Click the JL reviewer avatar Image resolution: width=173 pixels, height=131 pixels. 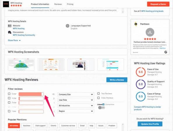coord(150,32)
